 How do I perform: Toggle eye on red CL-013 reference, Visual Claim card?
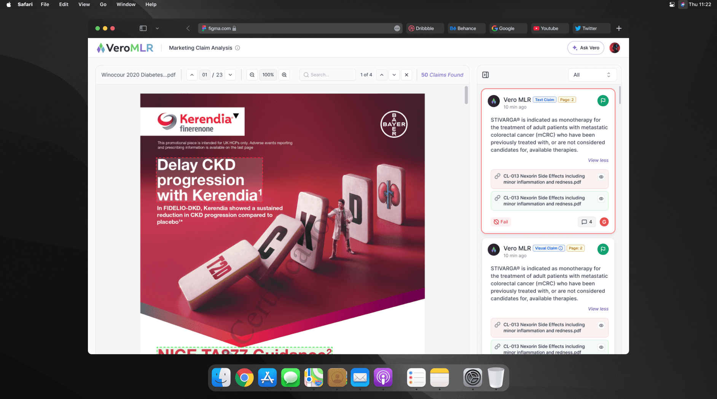pyautogui.click(x=601, y=325)
